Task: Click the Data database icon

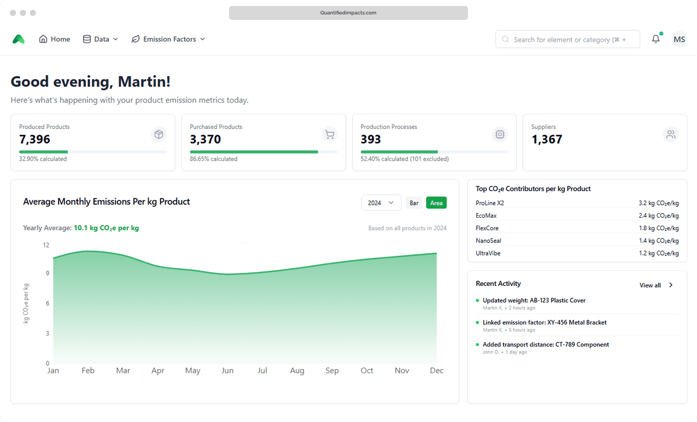Action: pyautogui.click(x=87, y=39)
